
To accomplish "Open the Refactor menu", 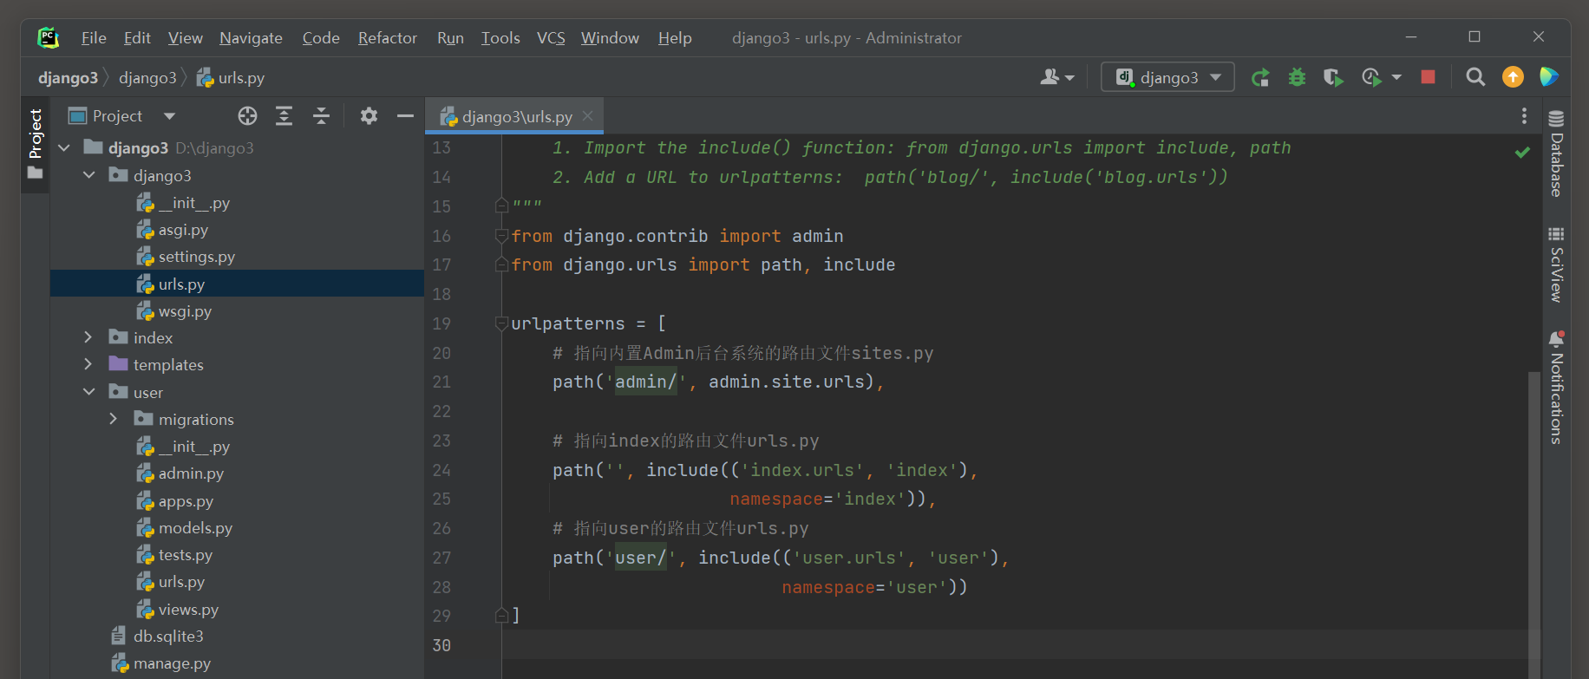I will [x=388, y=38].
